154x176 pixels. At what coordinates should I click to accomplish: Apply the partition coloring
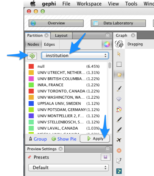(x=95, y=139)
